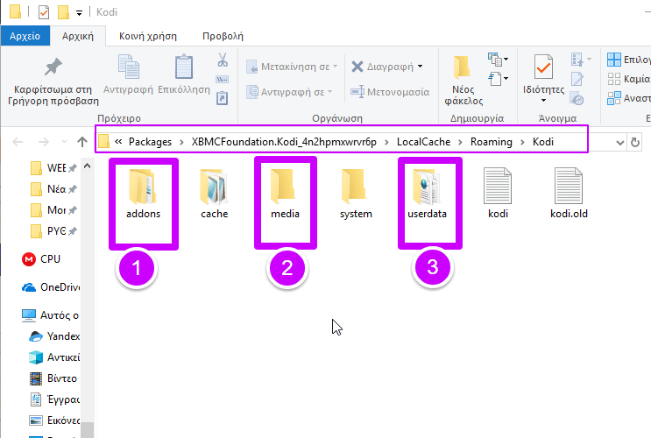The image size is (651, 438).
Task: Select Αυτός ο υπολογιστής in the sidebar
Action: click(50, 315)
